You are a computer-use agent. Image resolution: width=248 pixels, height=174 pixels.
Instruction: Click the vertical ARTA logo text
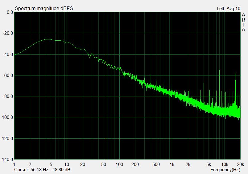pos(243,22)
